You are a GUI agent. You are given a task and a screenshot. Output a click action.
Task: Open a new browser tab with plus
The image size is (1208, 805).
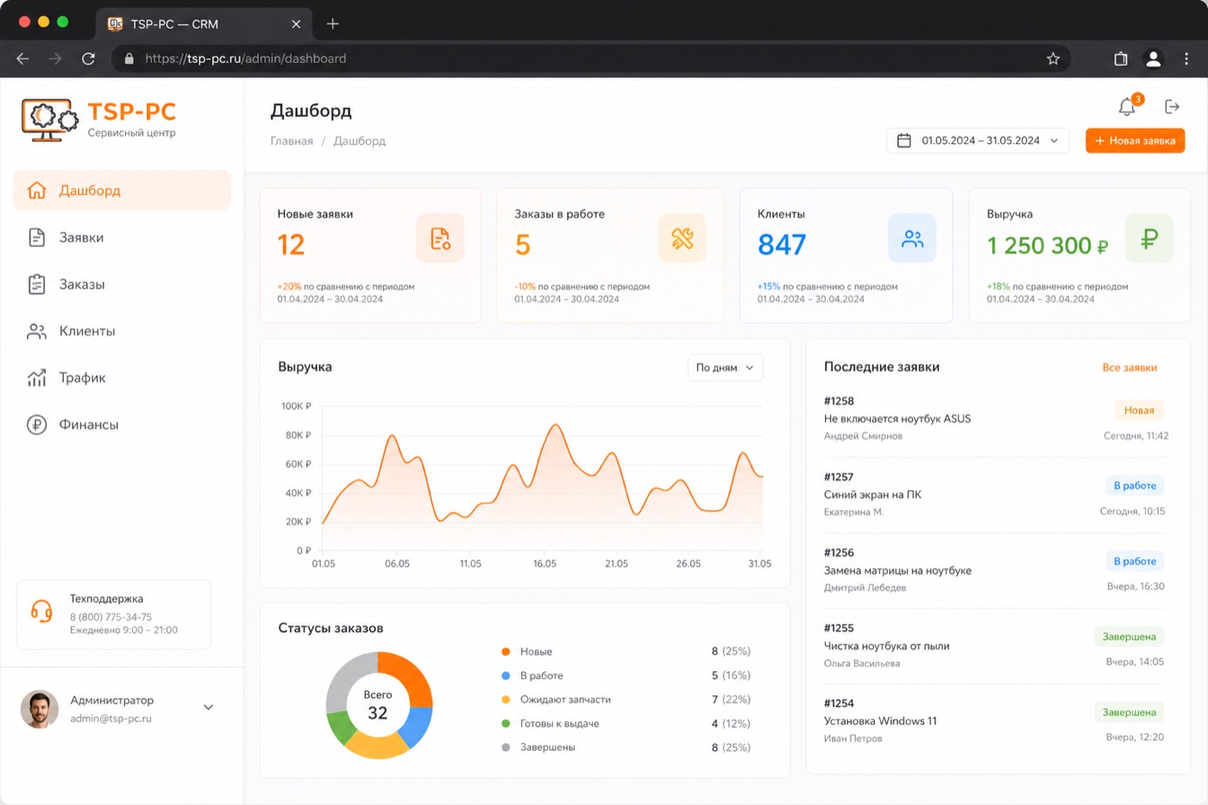pyautogui.click(x=332, y=24)
